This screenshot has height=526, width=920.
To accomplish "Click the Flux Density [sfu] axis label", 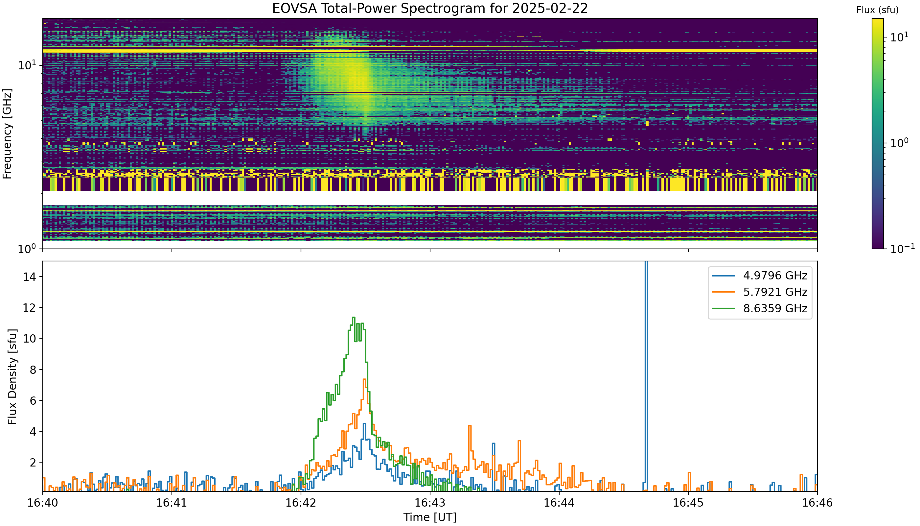I will click(12, 376).
